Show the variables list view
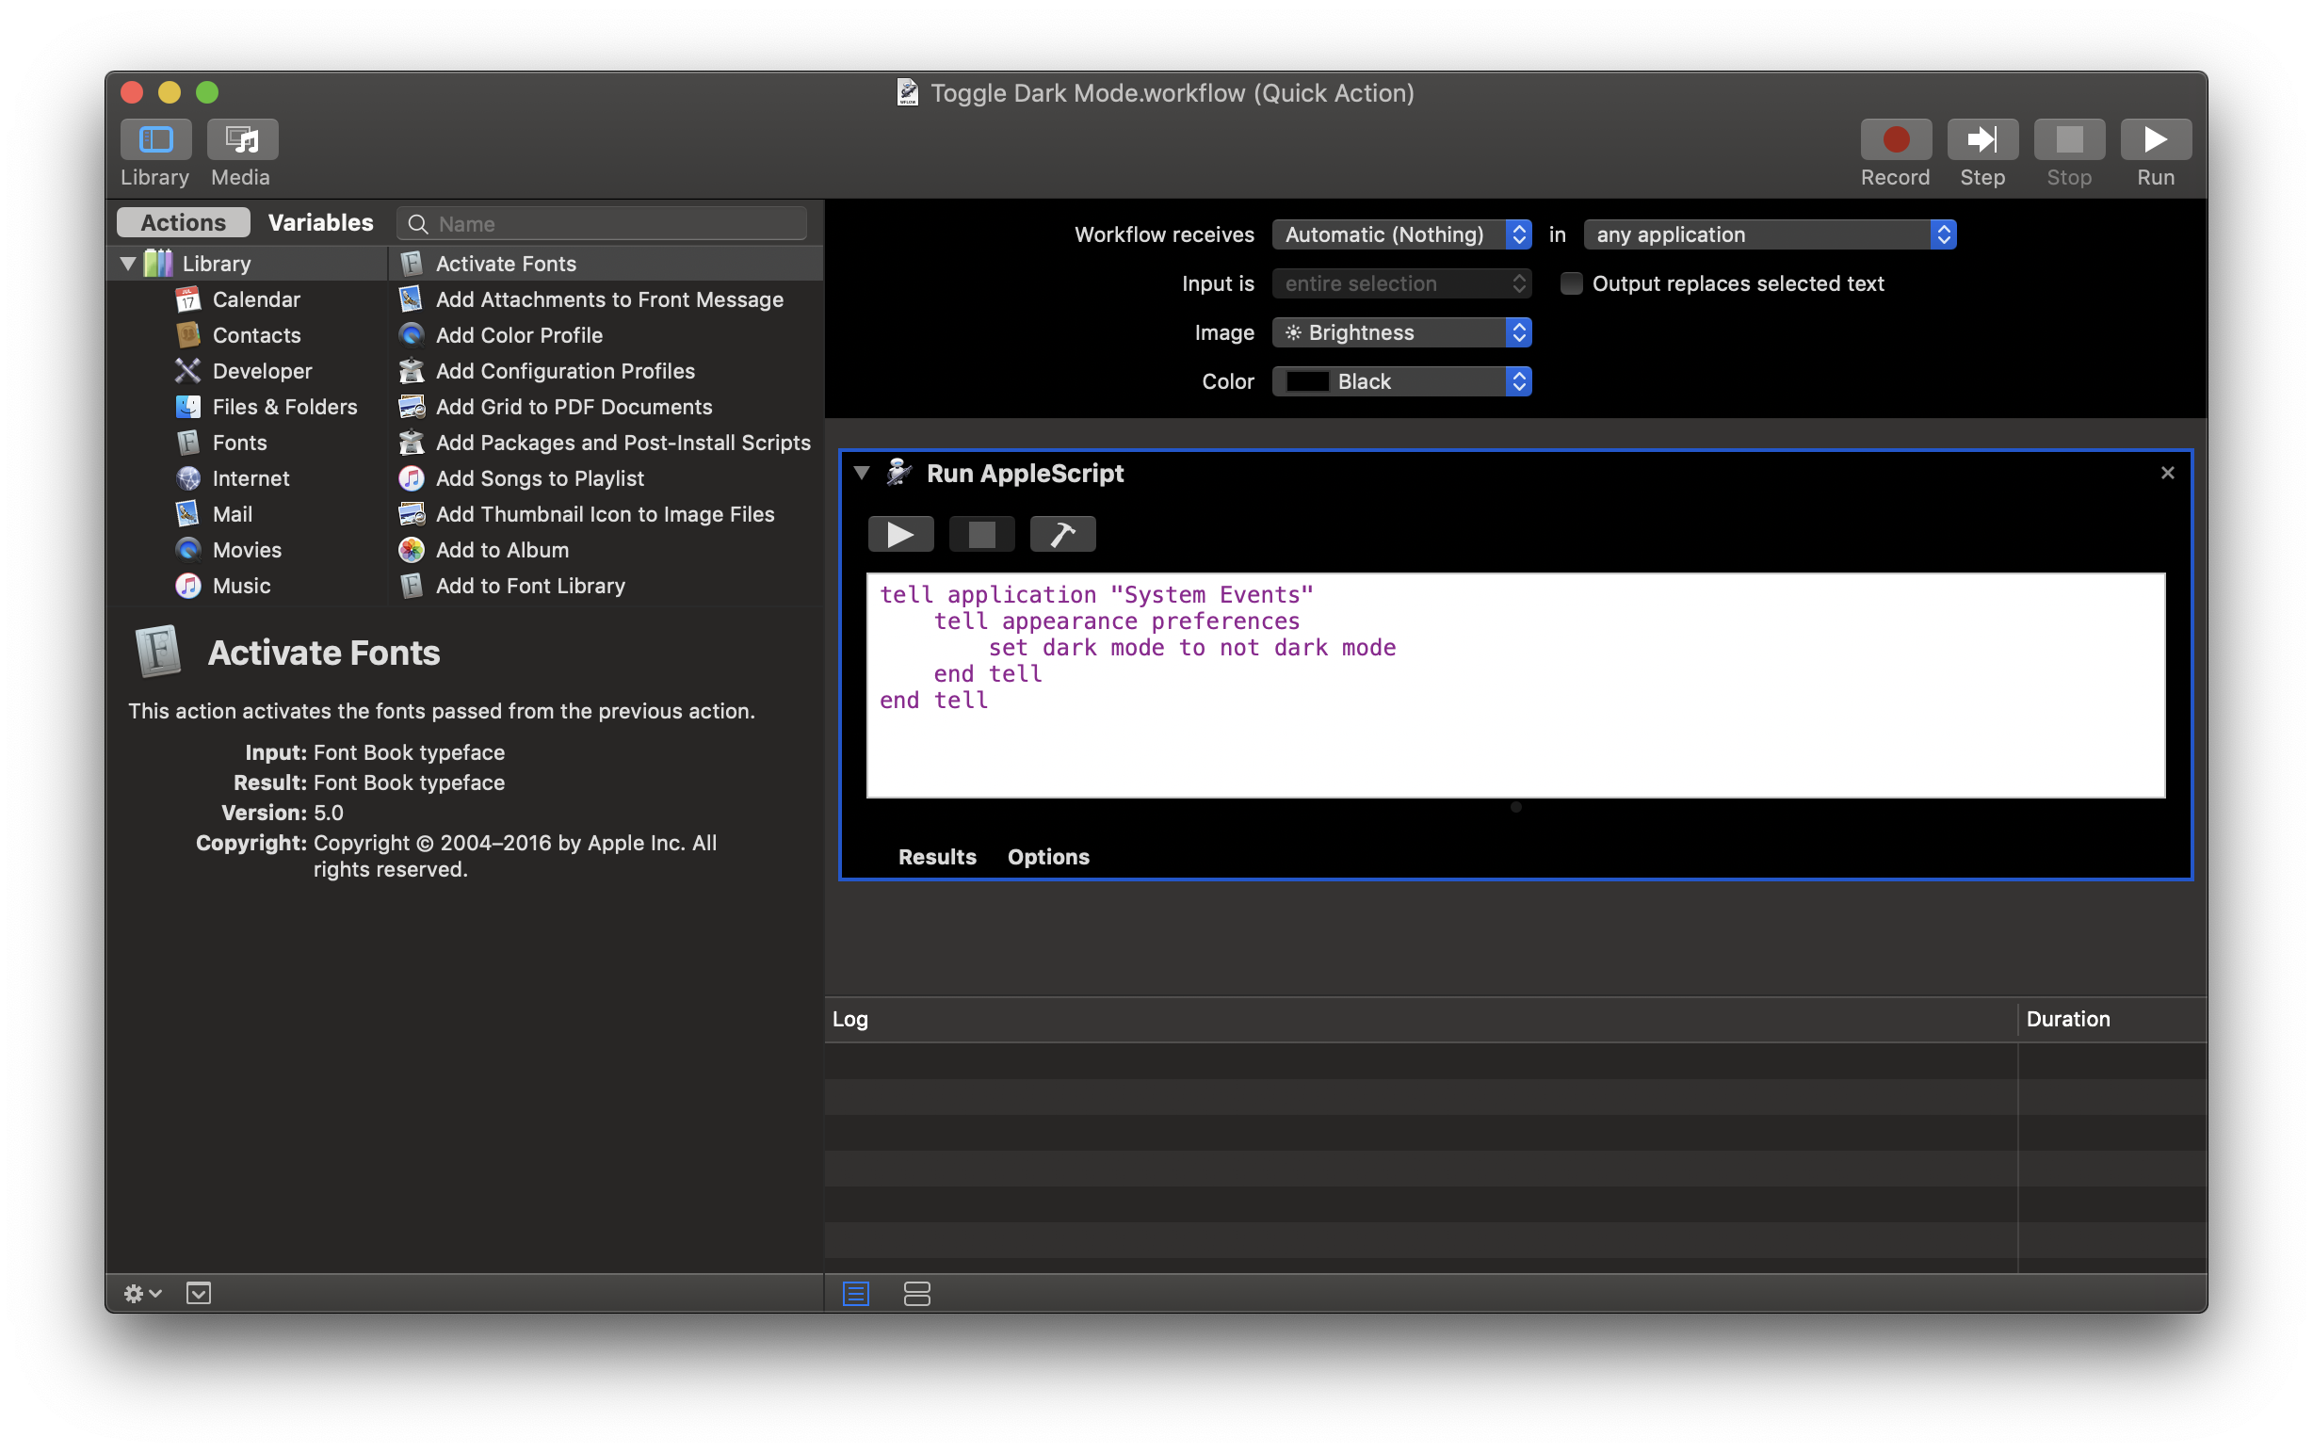The image size is (2313, 1452). click(x=917, y=1294)
